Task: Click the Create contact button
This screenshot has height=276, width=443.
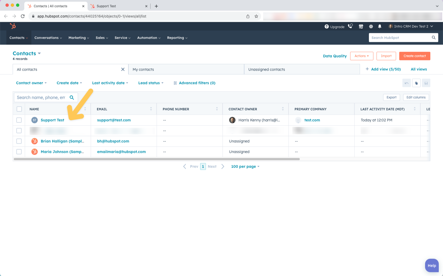Action: (415, 56)
